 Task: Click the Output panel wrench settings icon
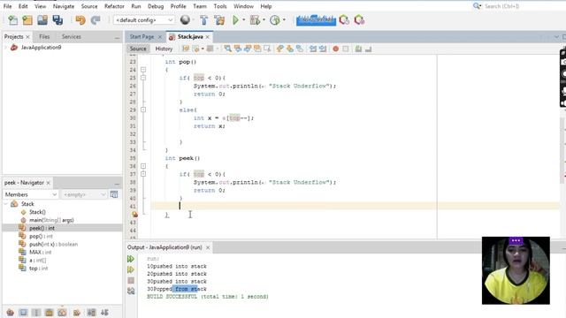[x=131, y=291]
